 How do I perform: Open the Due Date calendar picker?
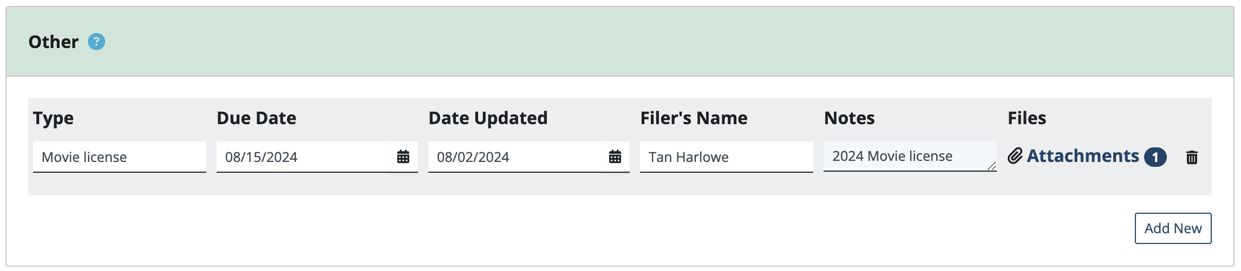[403, 157]
